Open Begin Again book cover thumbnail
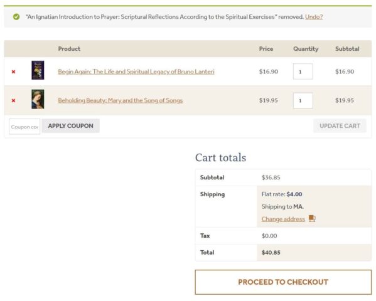The height and width of the screenshot is (301, 376). (38, 70)
